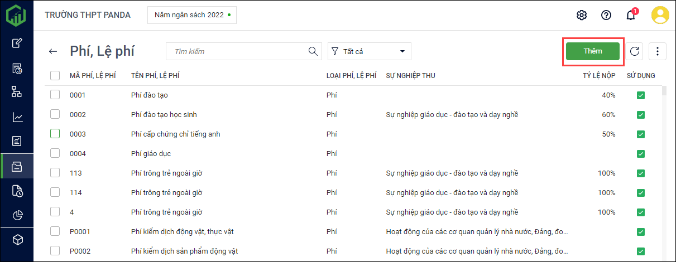Image resolution: width=676 pixels, height=262 pixels.
Task: Select the checkbox for row 0003
Action: [x=55, y=134]
